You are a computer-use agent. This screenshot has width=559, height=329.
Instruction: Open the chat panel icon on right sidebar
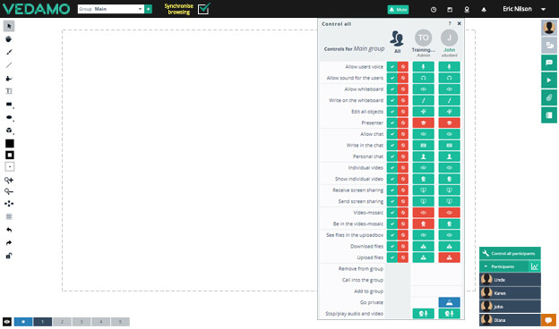[x=549, y=63]
